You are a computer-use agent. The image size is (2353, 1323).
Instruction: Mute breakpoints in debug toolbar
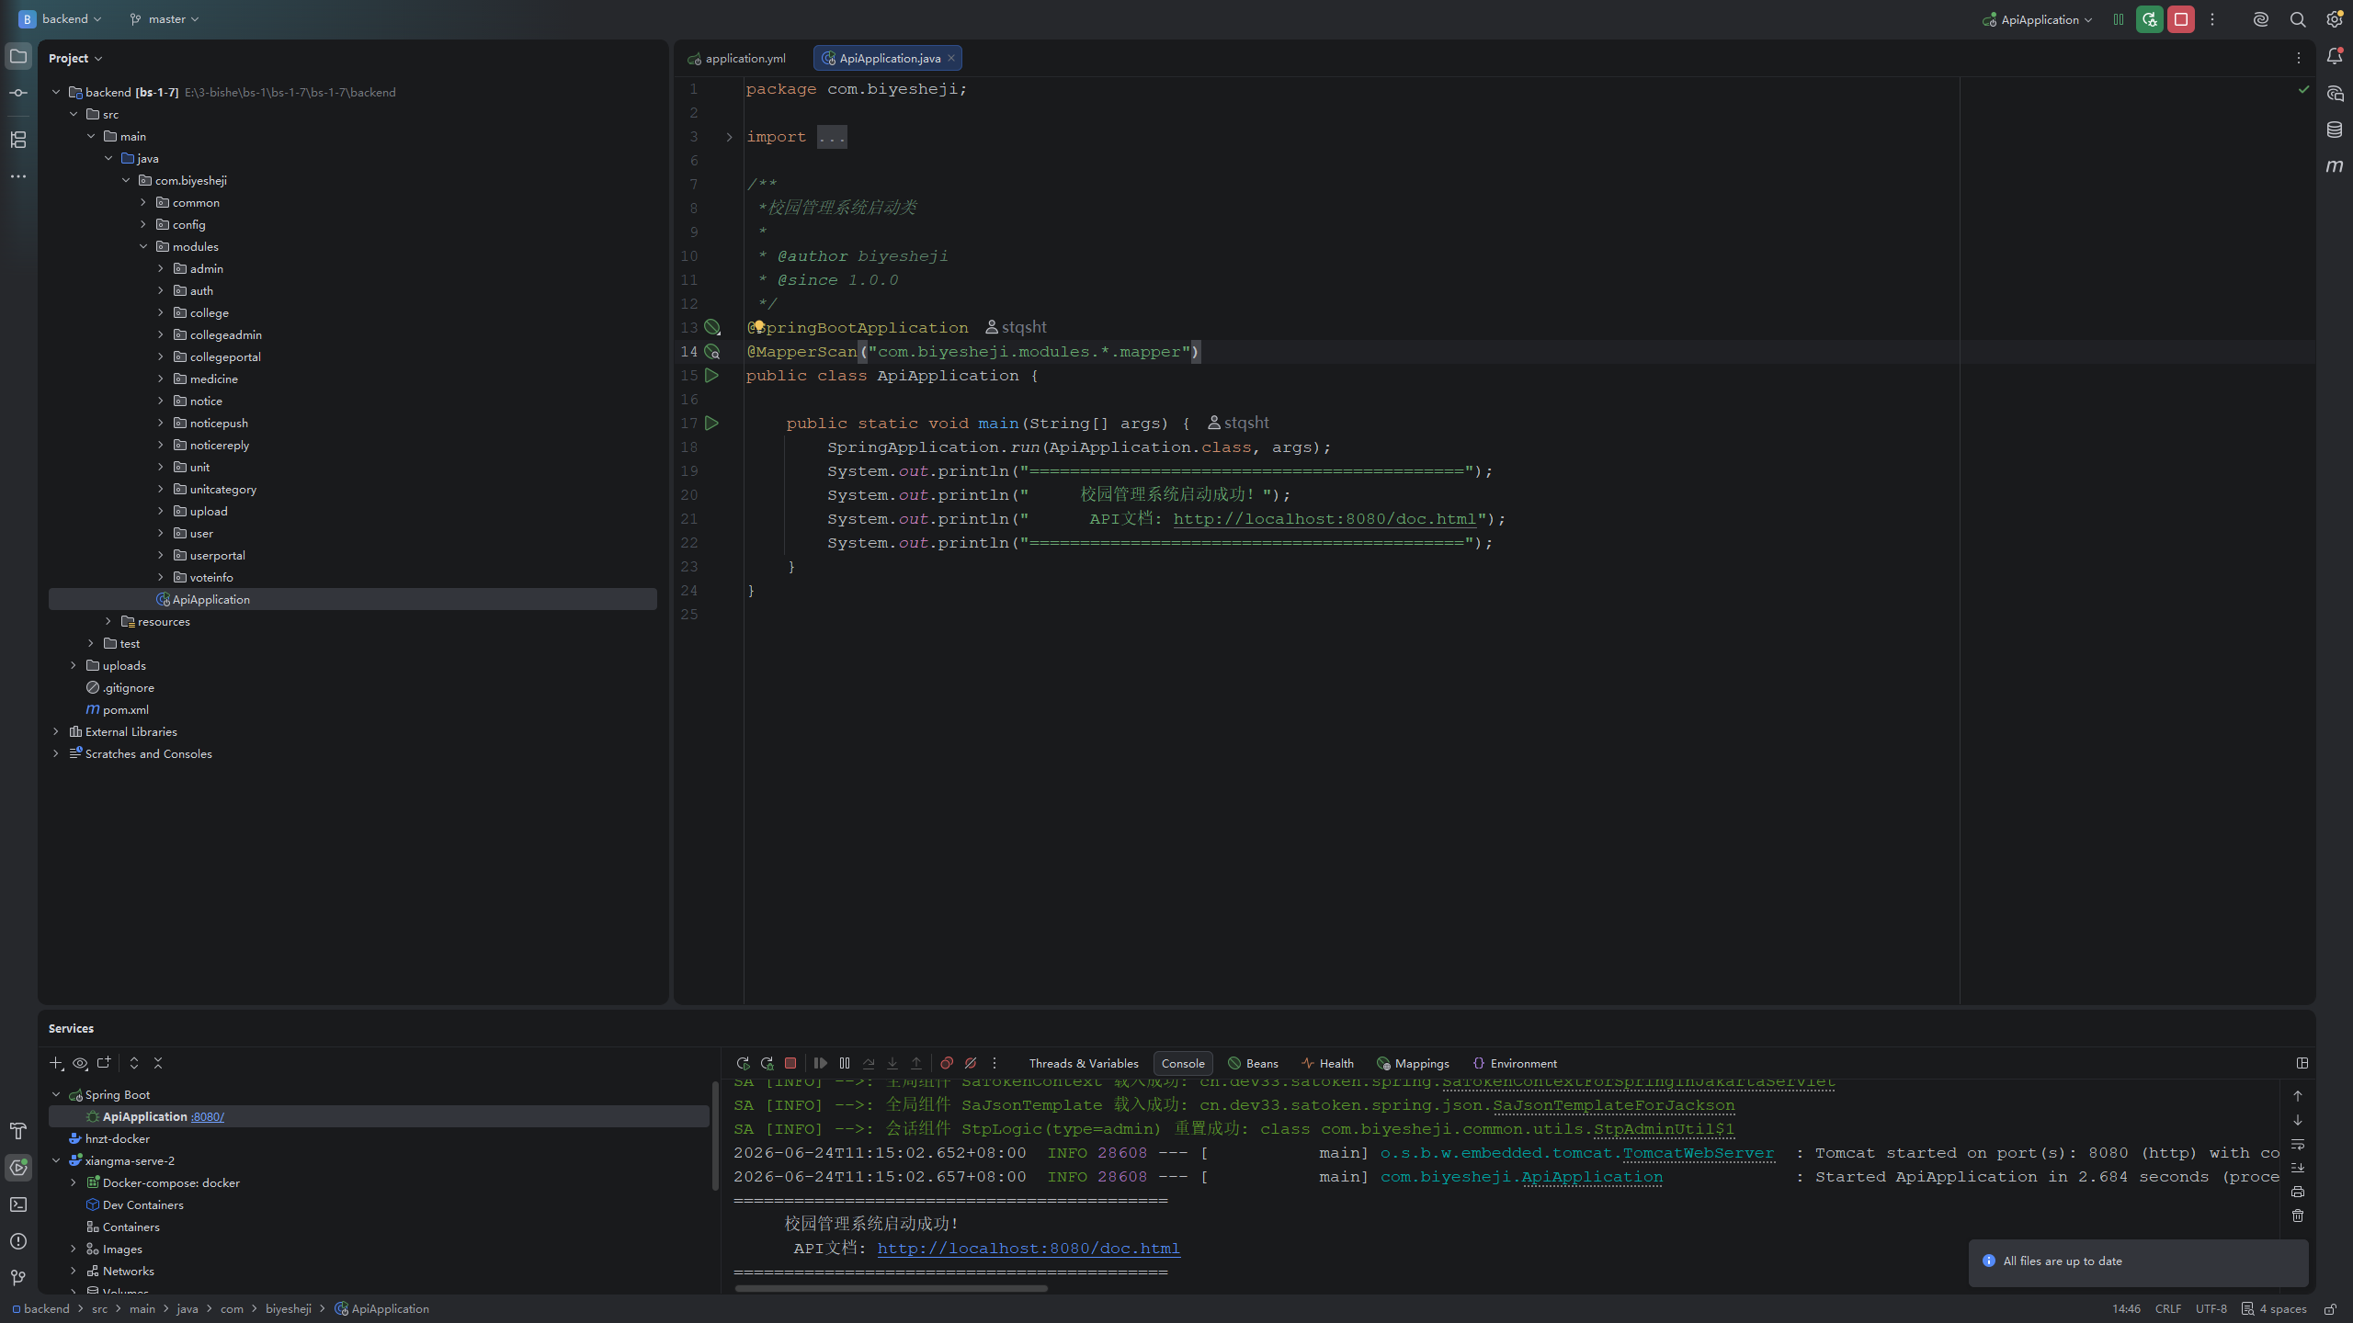[x=971, y=1063]
